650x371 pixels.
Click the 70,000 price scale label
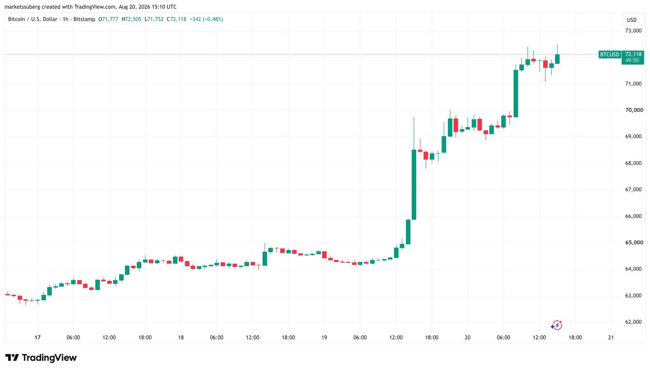(x=633, y=110)
